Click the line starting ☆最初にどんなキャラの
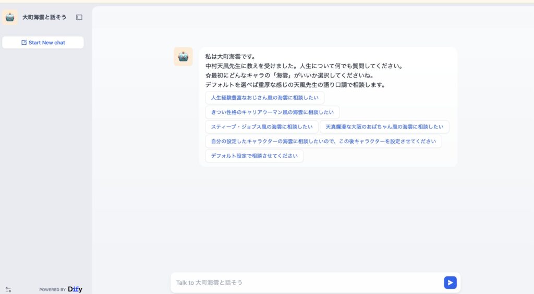Viewport: 534px width, 294px height. coord(290,75)
